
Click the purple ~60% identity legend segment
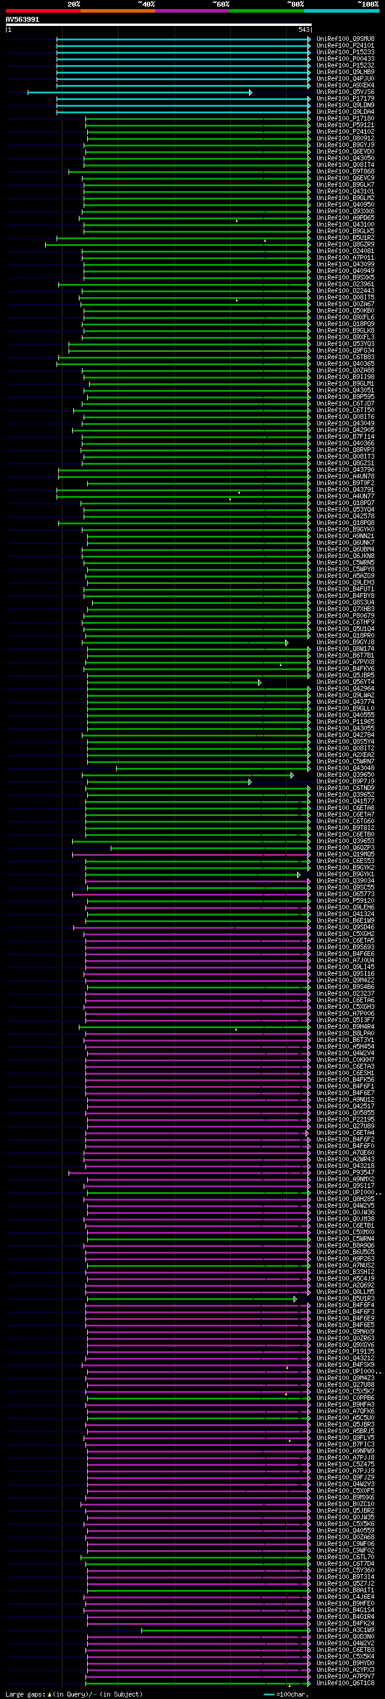pos(193,11)
